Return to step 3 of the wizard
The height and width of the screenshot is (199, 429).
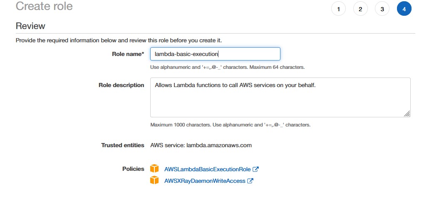pyautogui.click(x=382, y=9)
